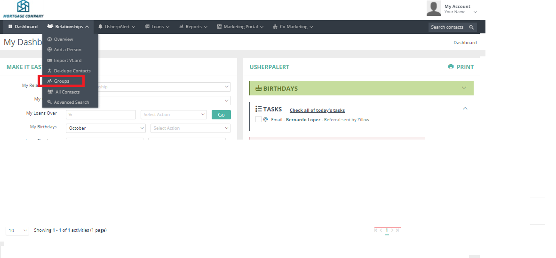
Task: Click the UsherpAlert bell icon
Action: pyautogui.click(x=100, y=27)
